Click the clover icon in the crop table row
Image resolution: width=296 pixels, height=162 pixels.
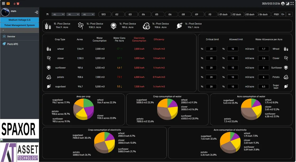coord(49,58)
